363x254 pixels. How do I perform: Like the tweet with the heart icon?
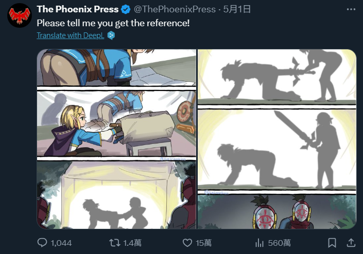187,243
